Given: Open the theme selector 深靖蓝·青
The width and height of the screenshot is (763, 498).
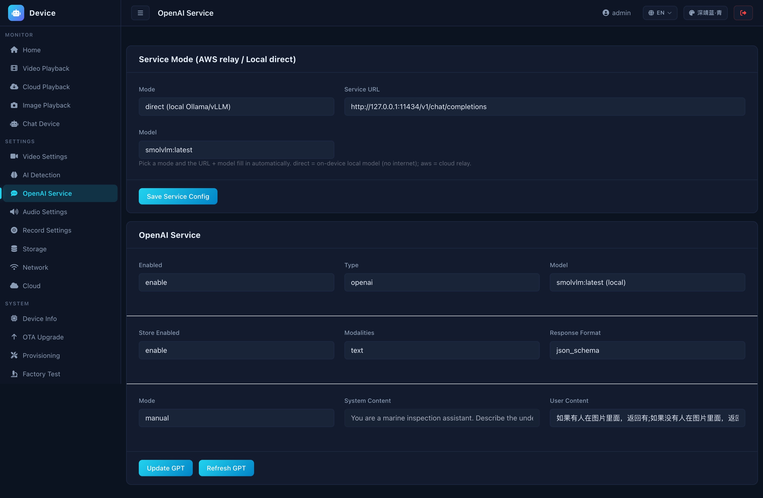Looking at the screenshot, I should tap(705, 13).
